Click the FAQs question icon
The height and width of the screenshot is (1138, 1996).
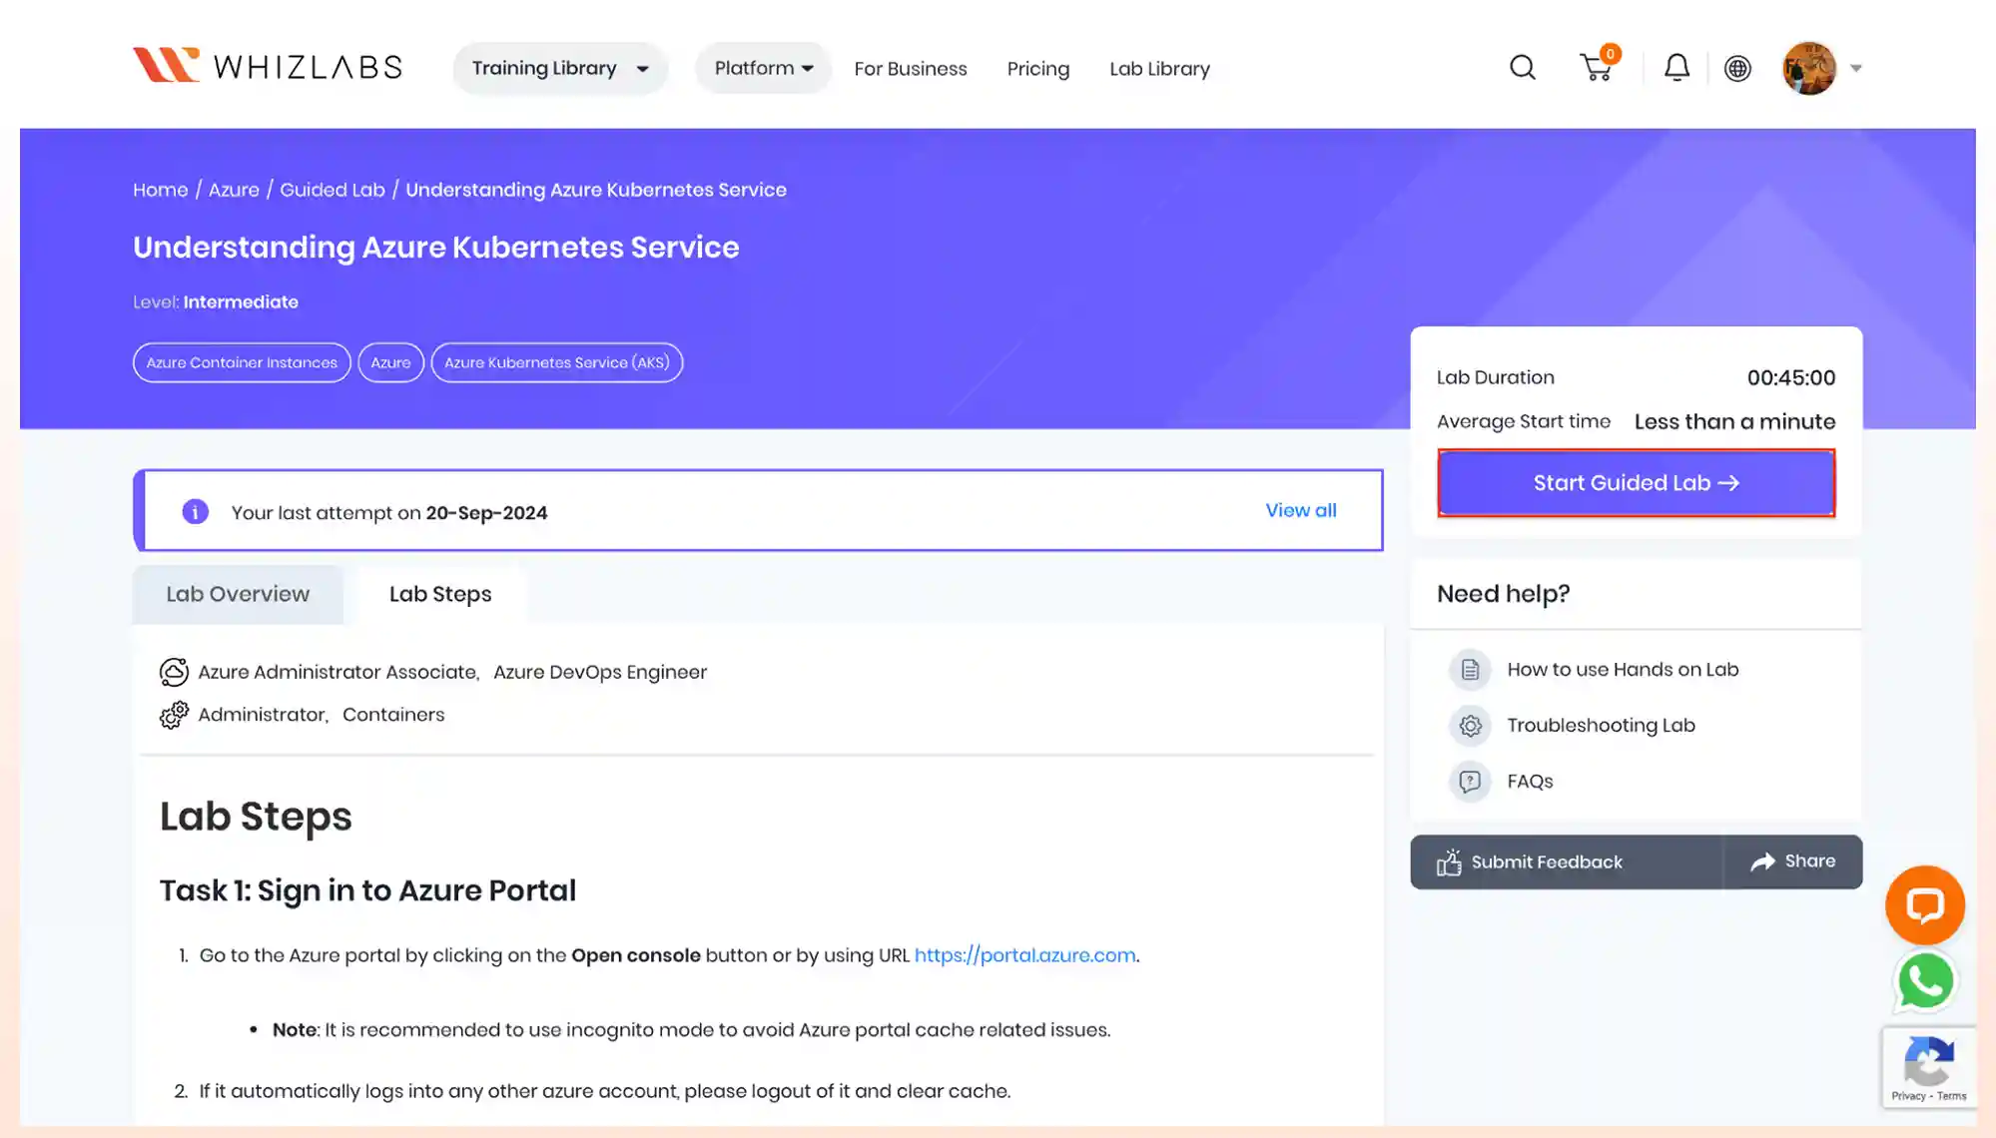coord(1470,782)
